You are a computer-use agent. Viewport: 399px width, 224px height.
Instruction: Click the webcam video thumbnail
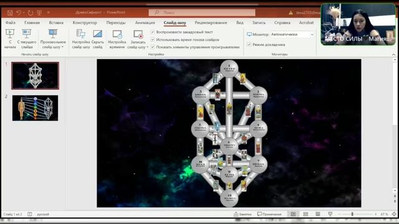pos(358,24)
